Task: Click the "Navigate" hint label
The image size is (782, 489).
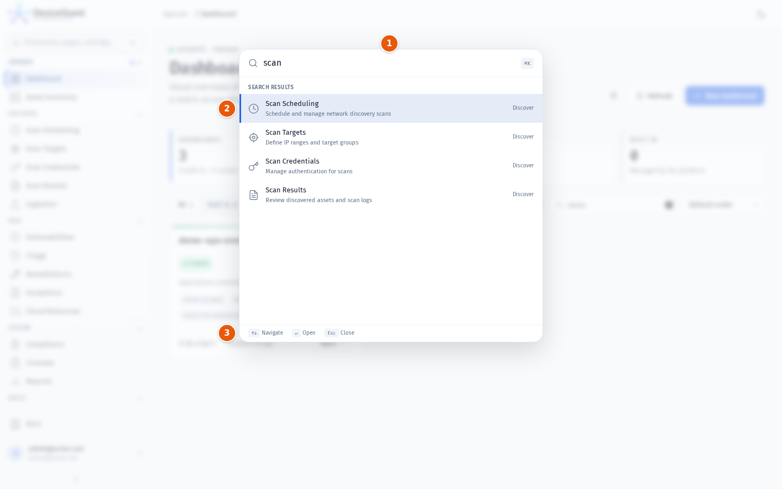Action: tap(272, 333)
